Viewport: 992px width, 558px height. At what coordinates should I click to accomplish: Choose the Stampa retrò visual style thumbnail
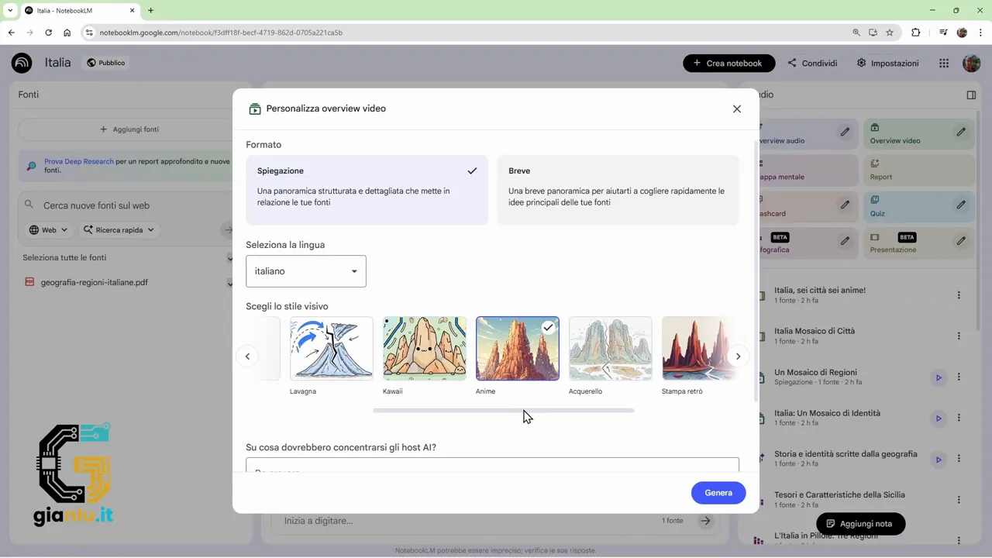tap(697, 349)
